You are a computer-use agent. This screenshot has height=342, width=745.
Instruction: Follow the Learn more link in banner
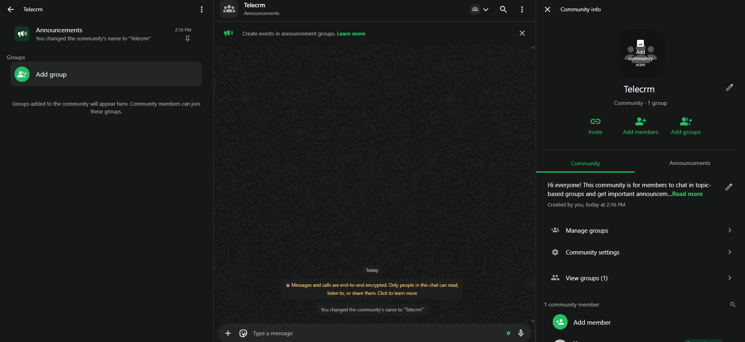(x=351, y=34)
